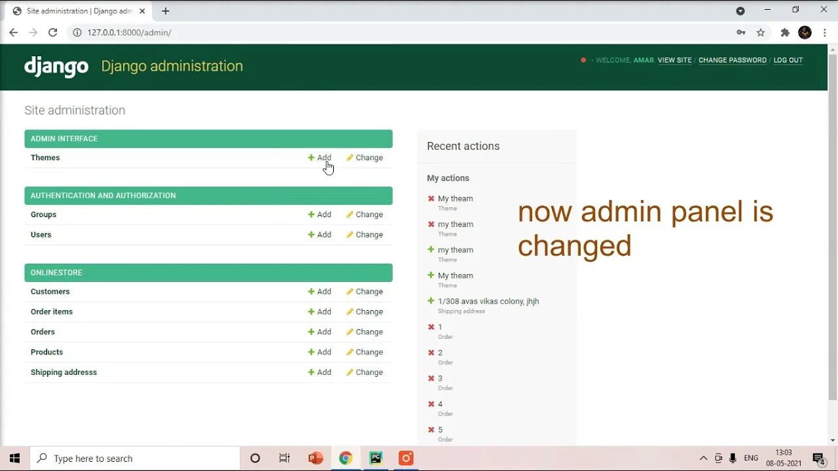Open Chrome's three-dot menu
Viewport: 838px width, 471px height.
point(825,32)
